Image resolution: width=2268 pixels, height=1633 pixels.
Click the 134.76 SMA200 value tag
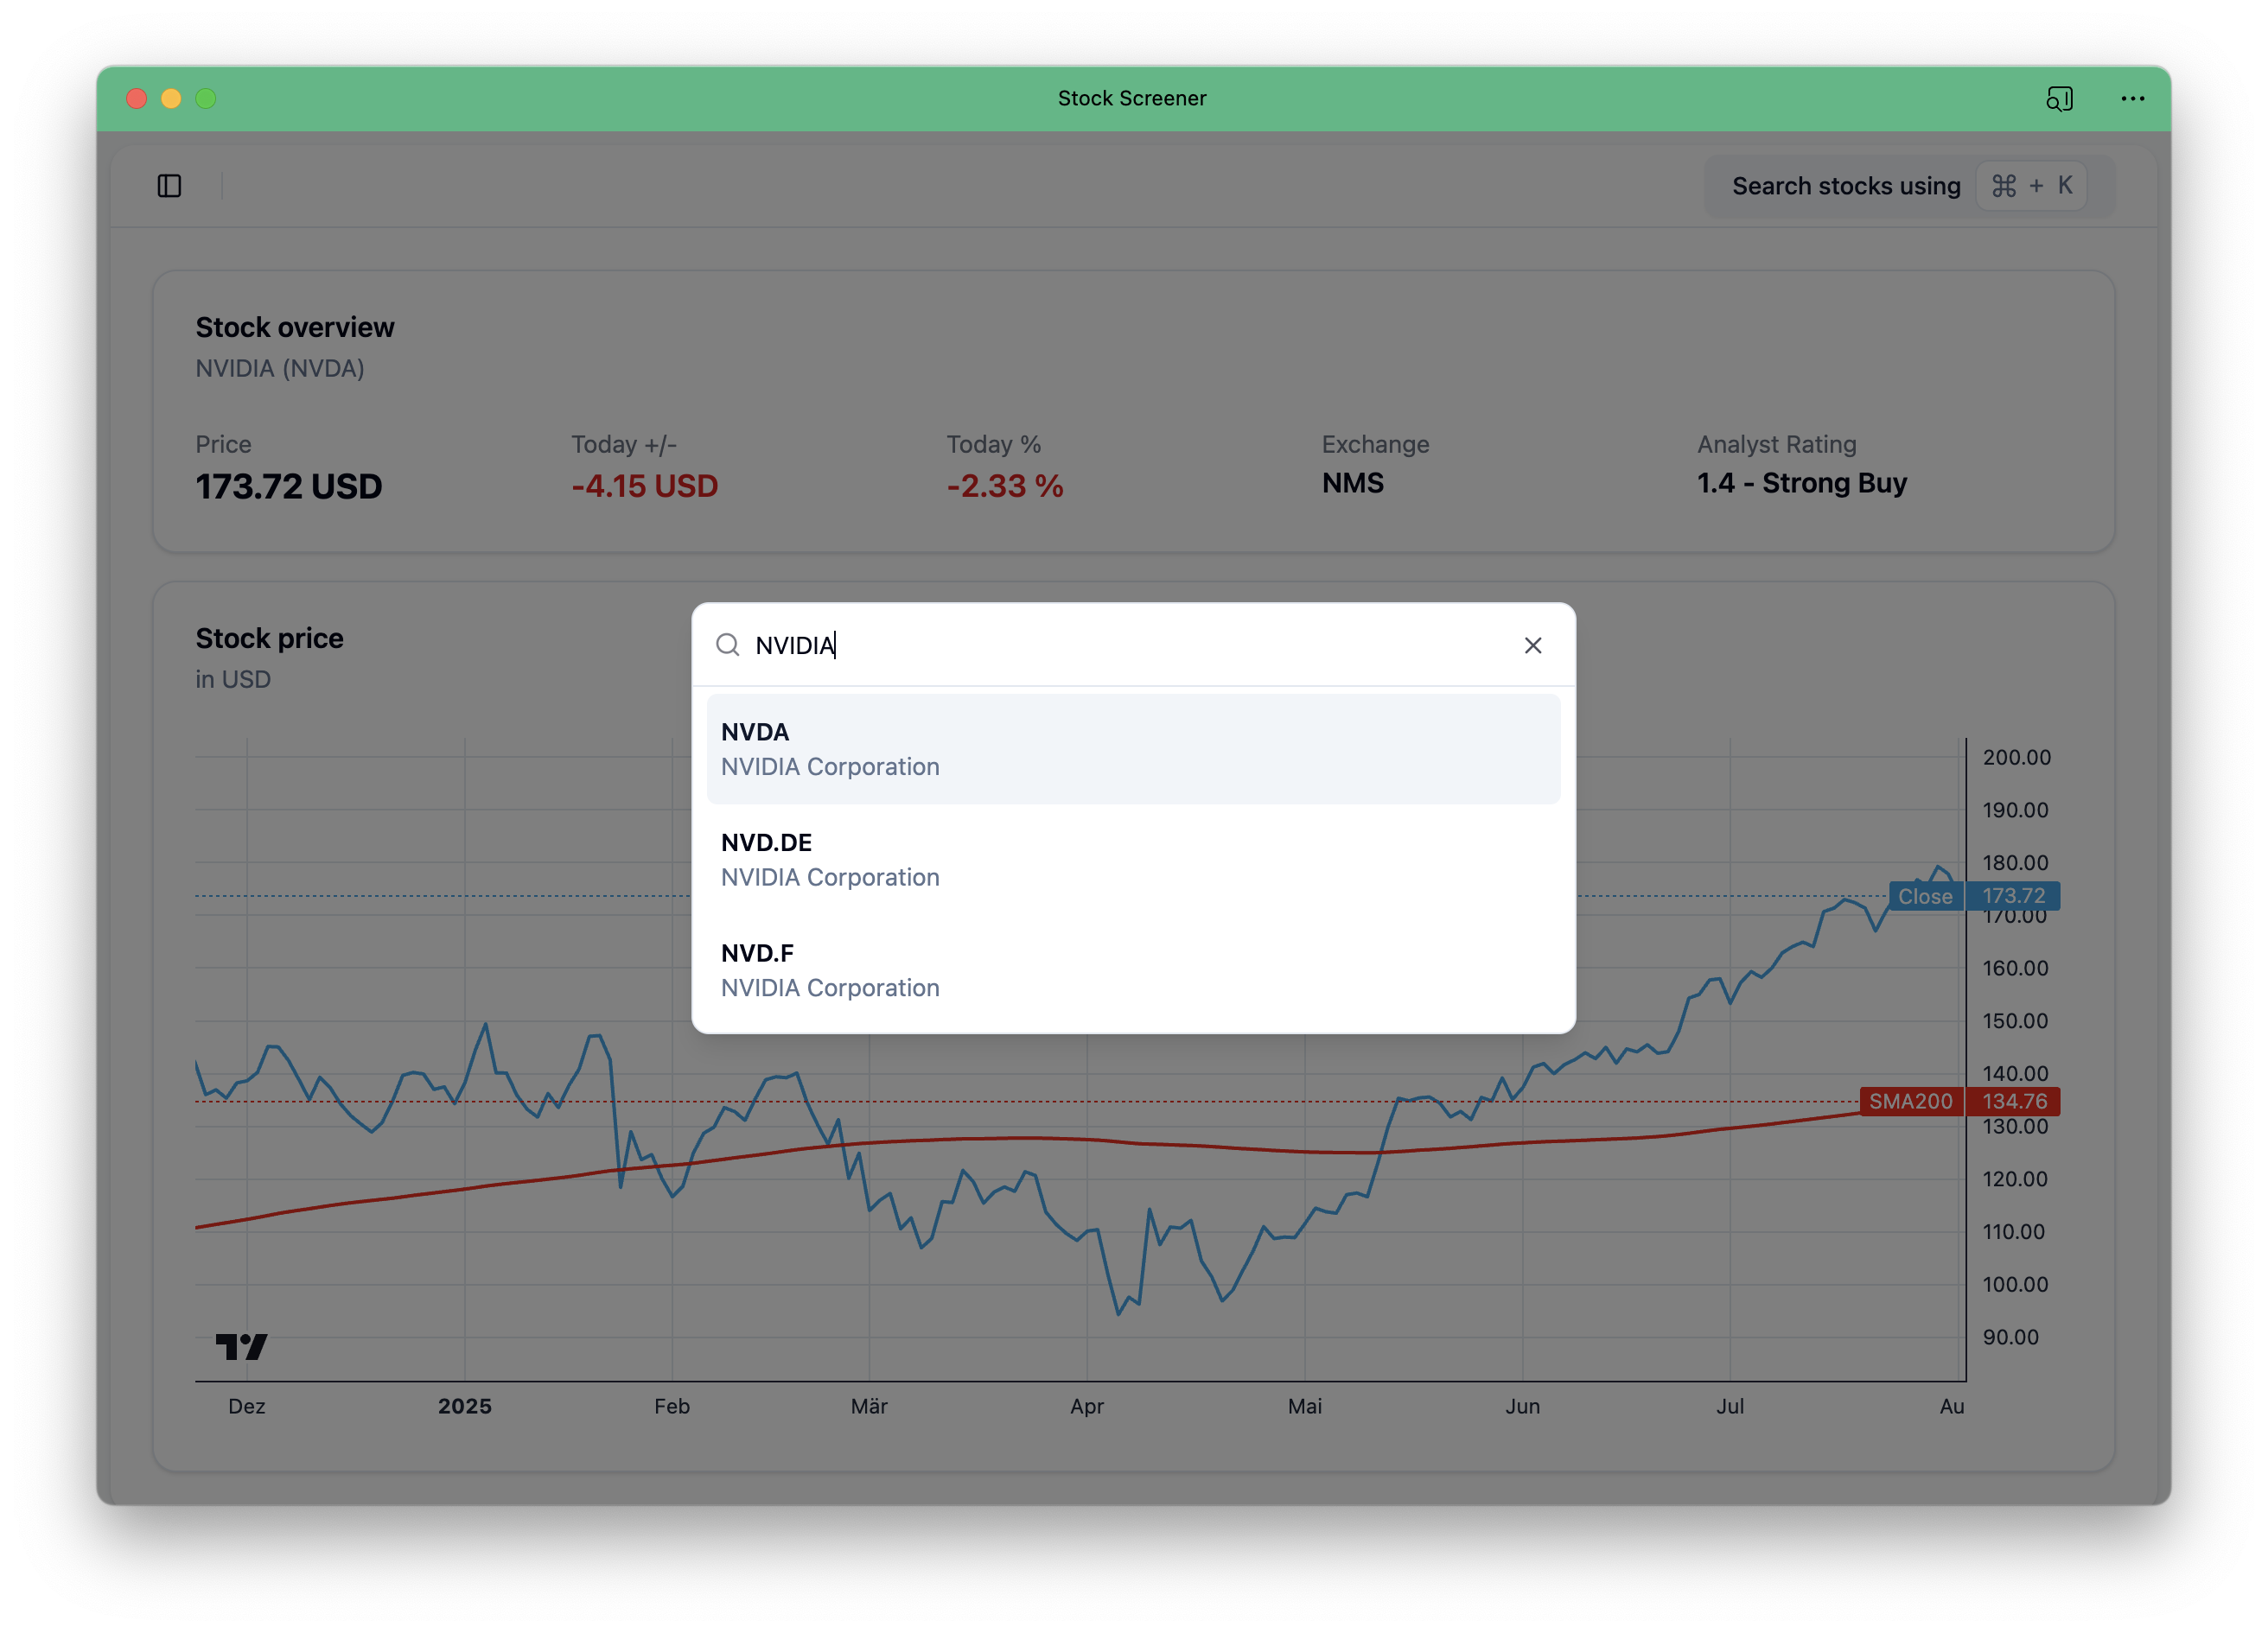[2013, 1102]
